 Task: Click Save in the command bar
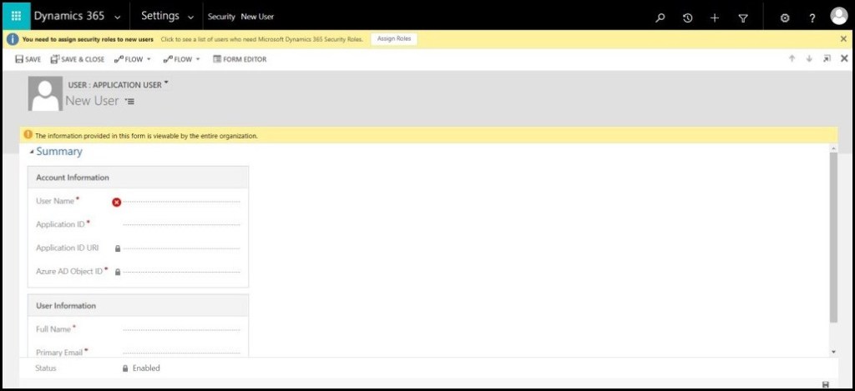pyautogui.click(x=28, y=59)
